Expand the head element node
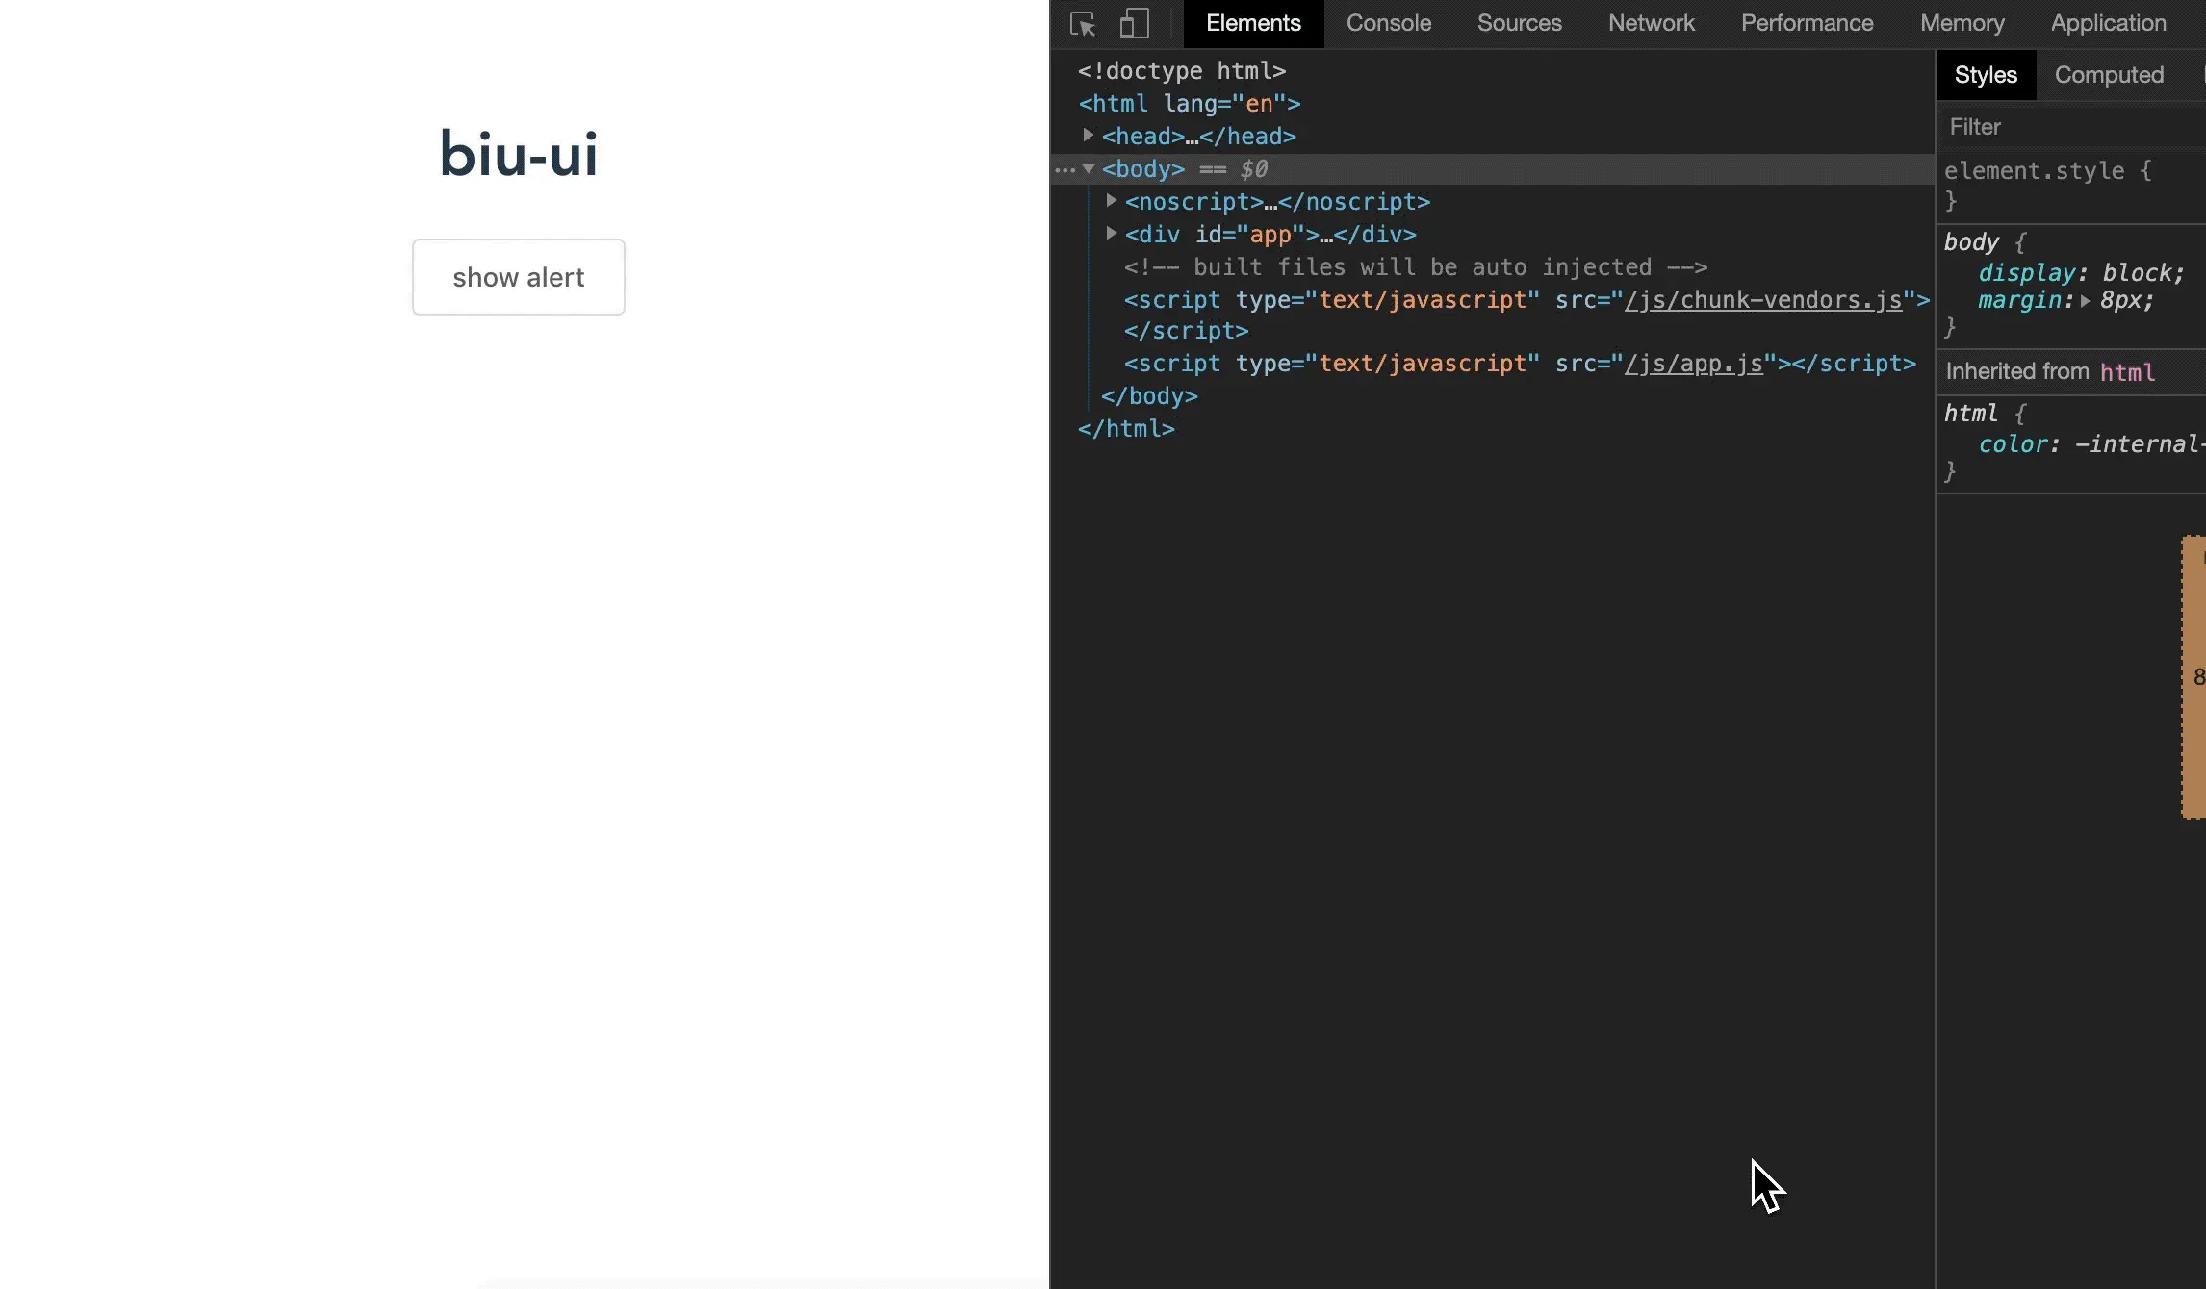2206x1289 pixels. (x=1088, y=136)
